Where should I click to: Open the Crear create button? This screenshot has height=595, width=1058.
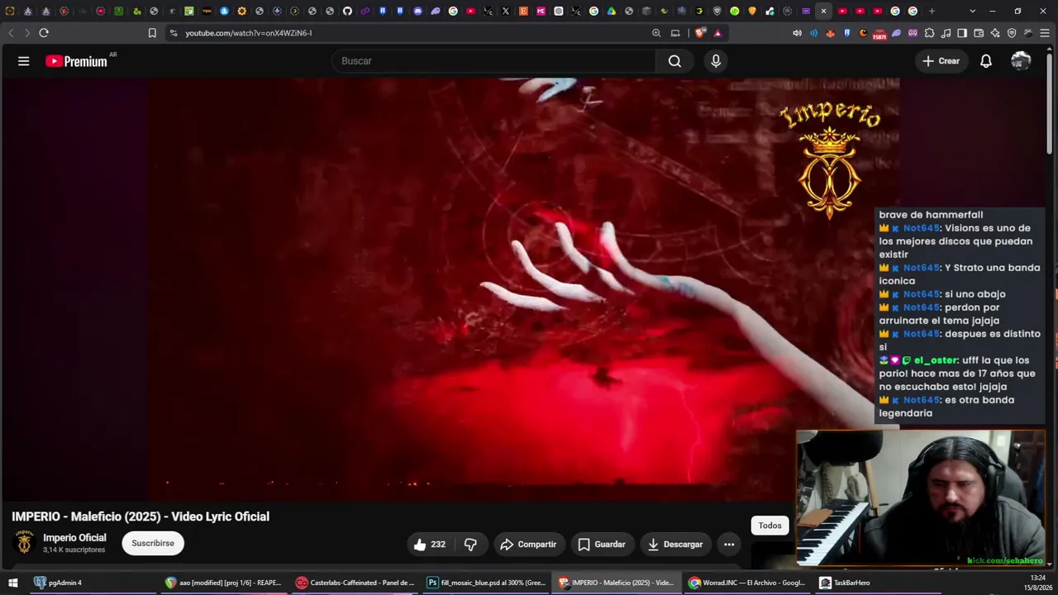click(941, 61)
